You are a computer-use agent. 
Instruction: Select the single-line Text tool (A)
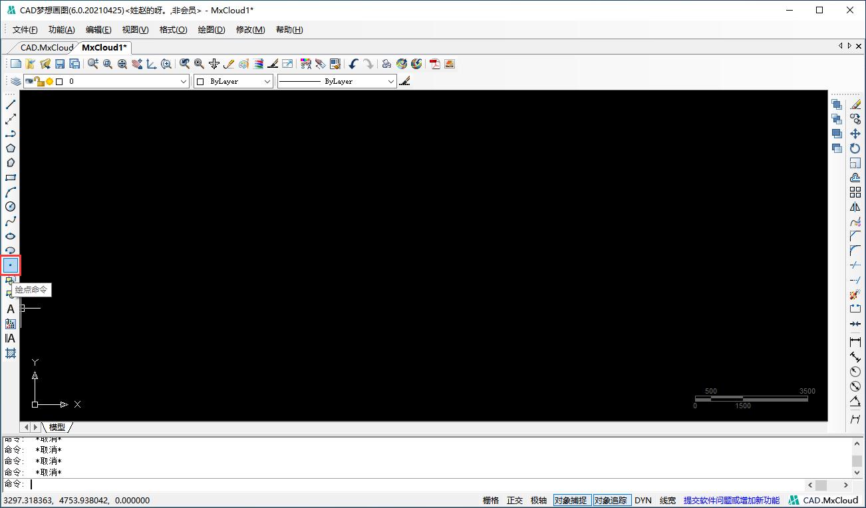click(x=11, y=309)
